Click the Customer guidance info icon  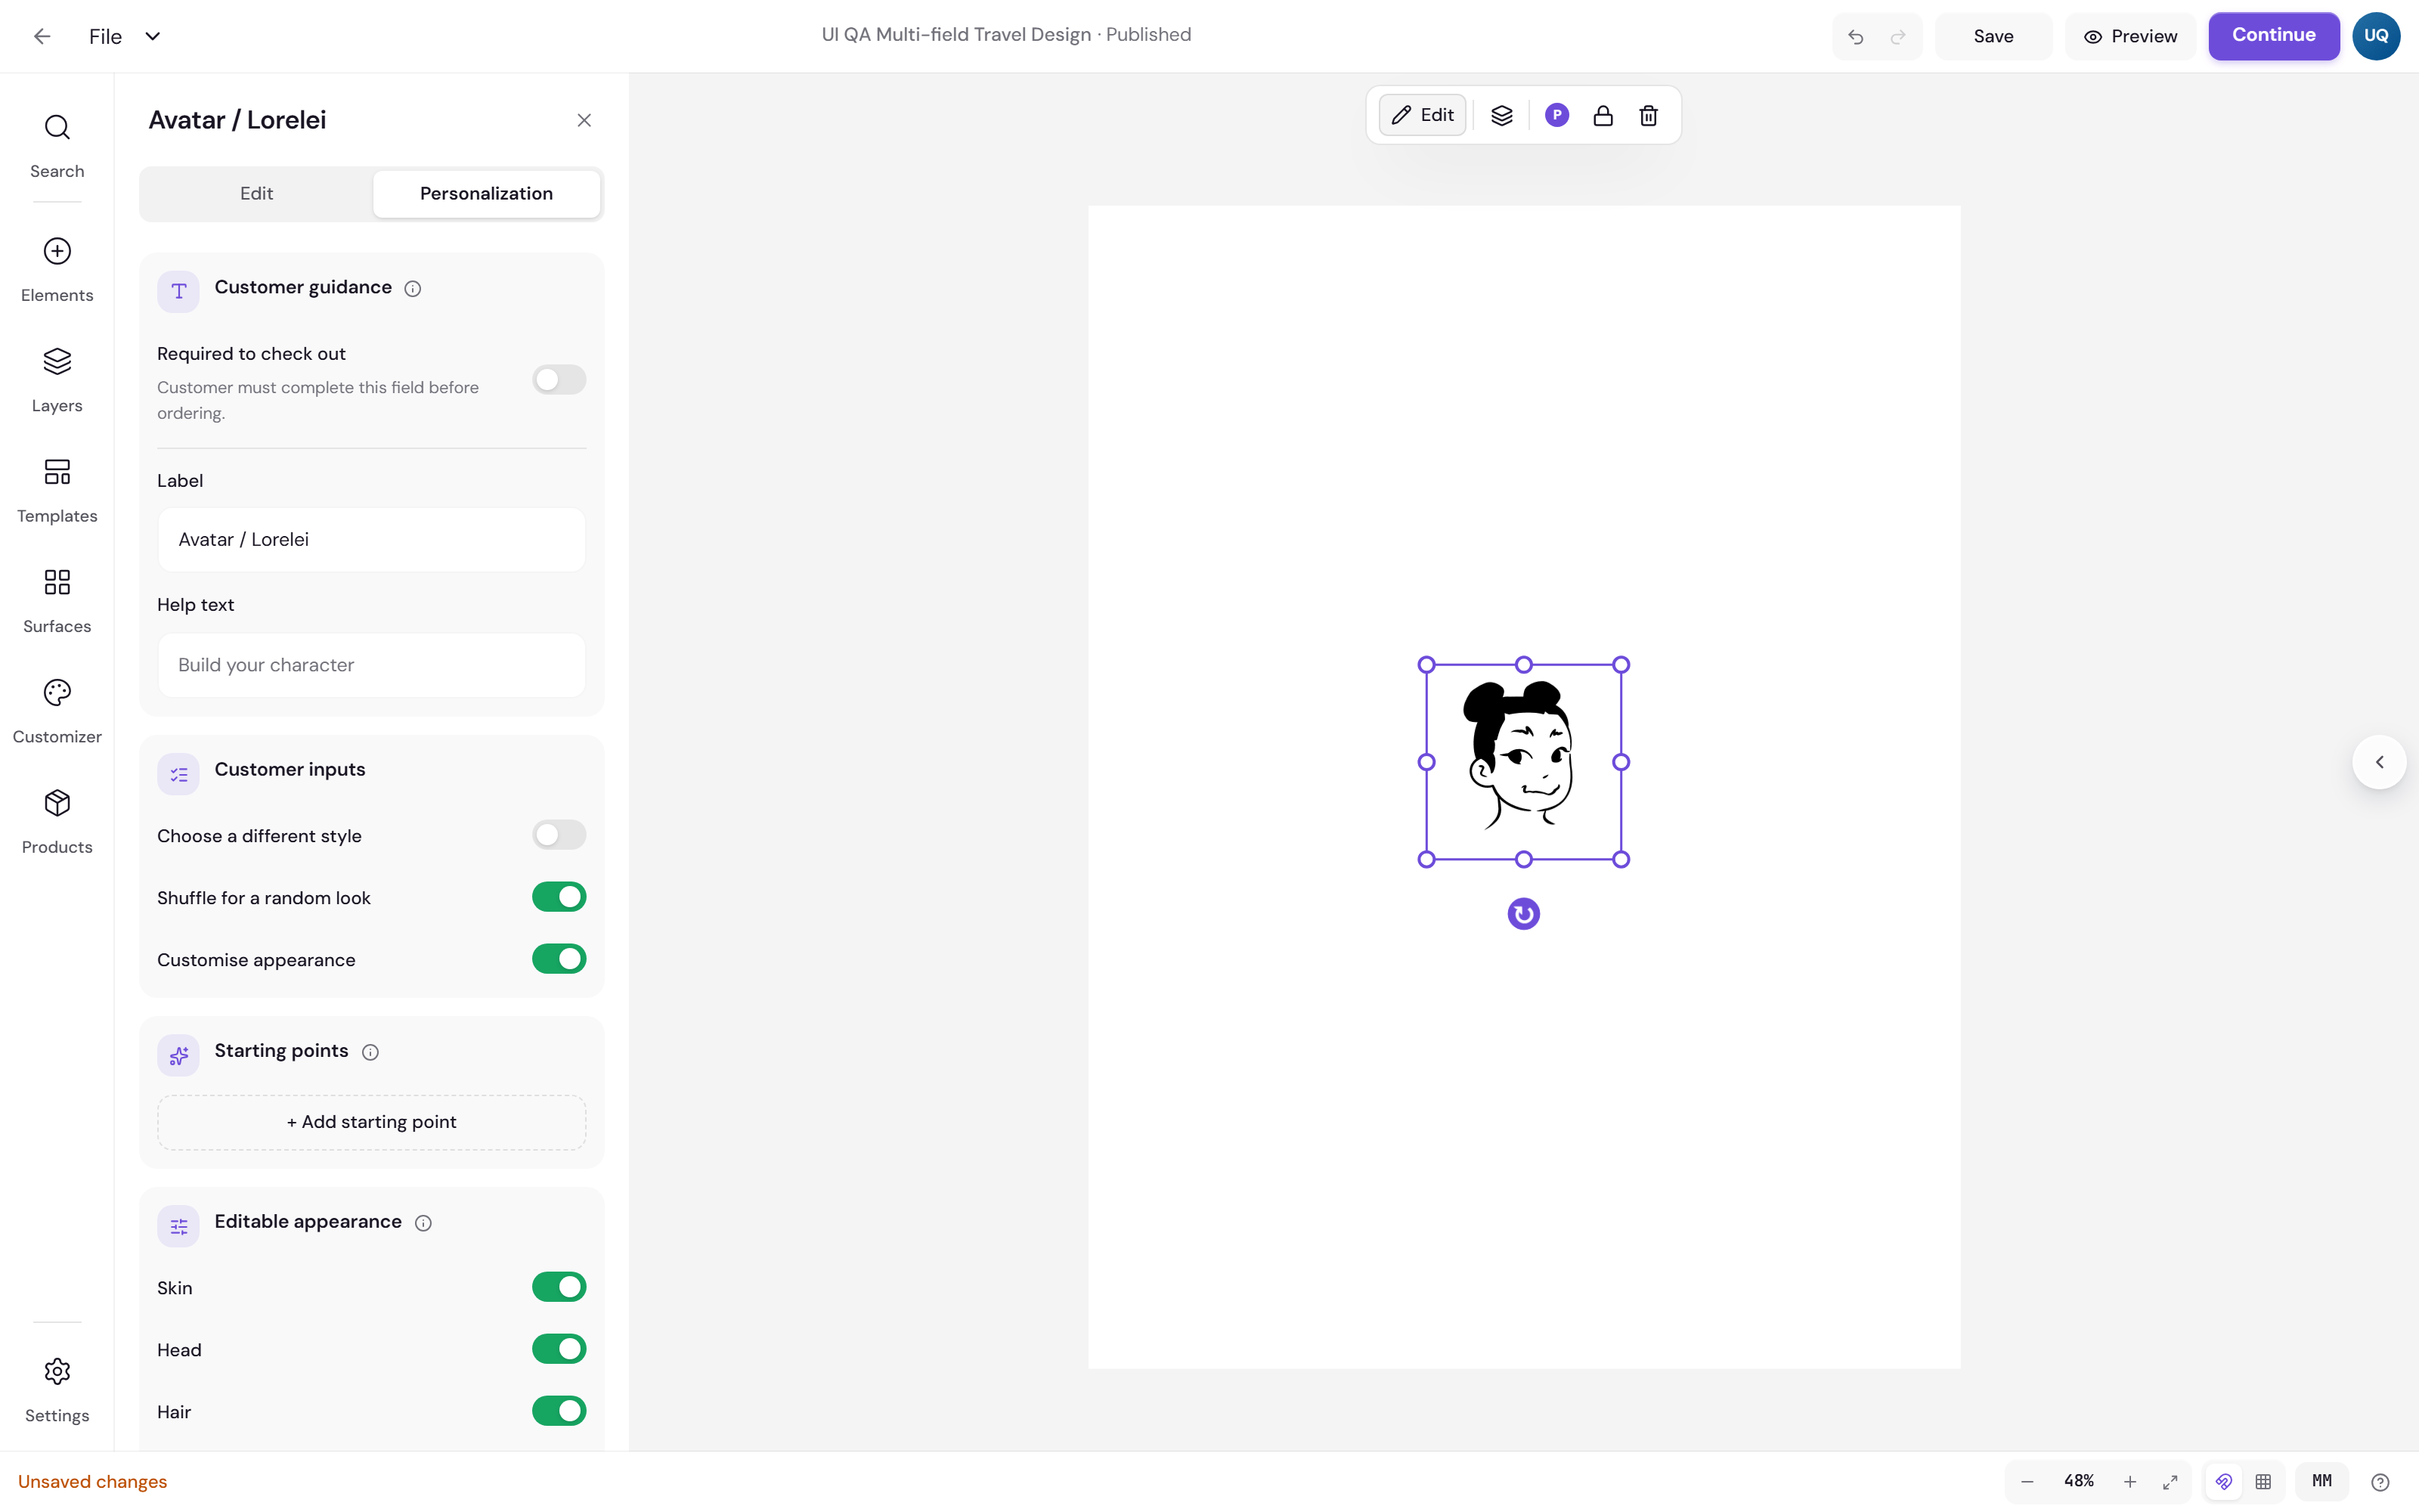coord(413,288)
